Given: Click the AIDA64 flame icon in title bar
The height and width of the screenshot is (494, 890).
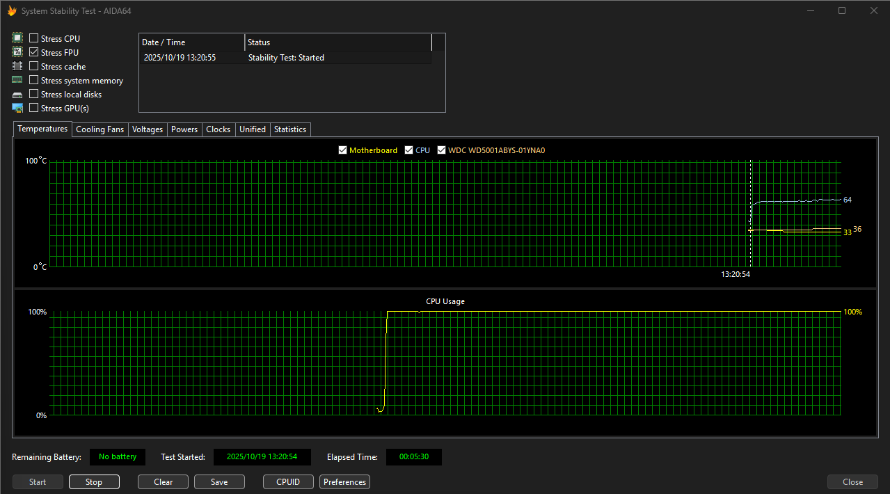Looking at the screenshot, I should (12, 10).
